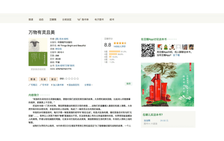Click 去下载 to get Douban App
224x141 pixels.
click(176, 55)
